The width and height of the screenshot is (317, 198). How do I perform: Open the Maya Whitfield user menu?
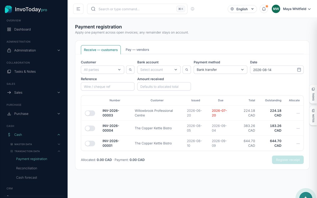tap(297, 9)
